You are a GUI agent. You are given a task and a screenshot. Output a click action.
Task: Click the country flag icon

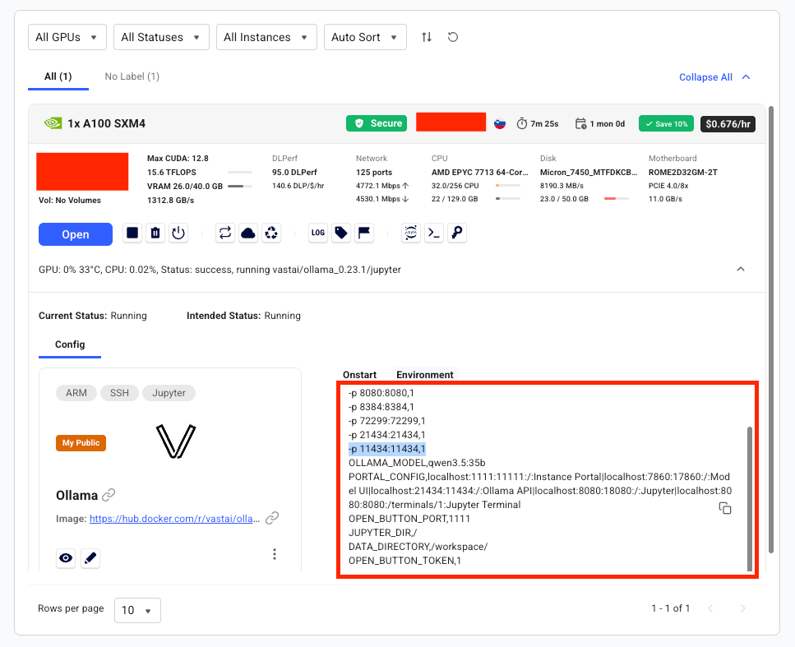[500, 123]
